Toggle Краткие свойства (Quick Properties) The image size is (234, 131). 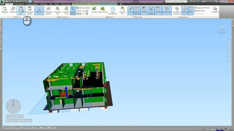pos(137,11)
